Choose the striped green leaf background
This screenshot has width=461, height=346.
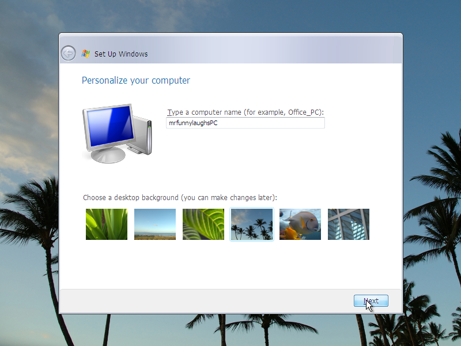203,224
